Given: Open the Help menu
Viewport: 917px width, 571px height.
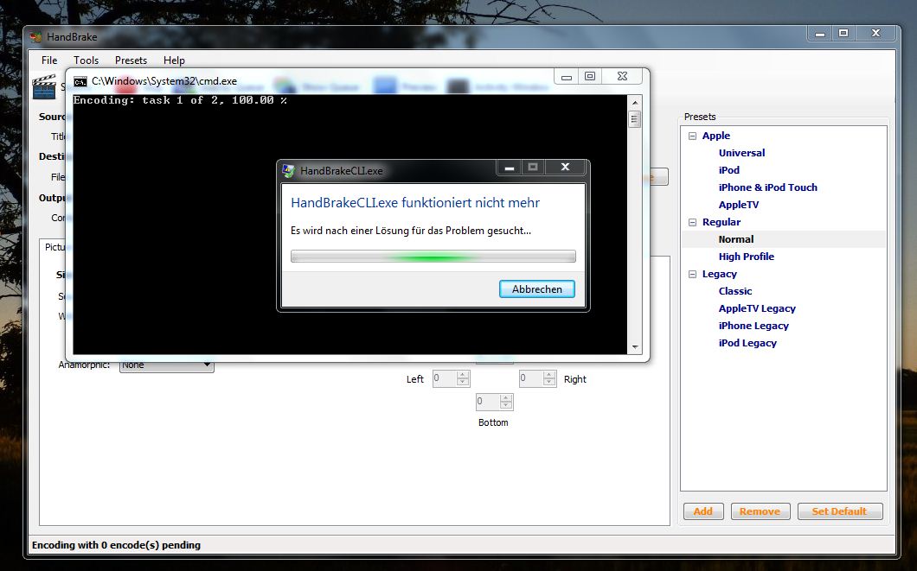Looking at the screenshot, I should coord(174,60).
